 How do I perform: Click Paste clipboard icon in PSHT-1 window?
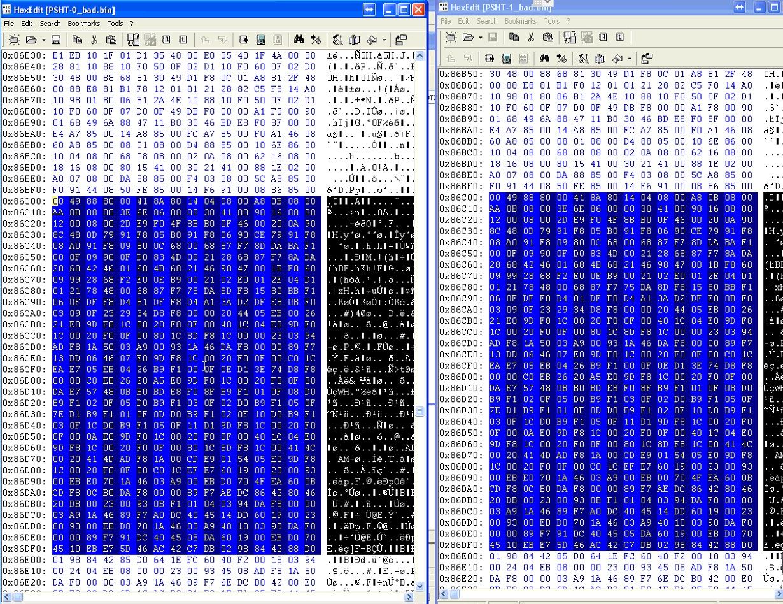coord(547,38)
